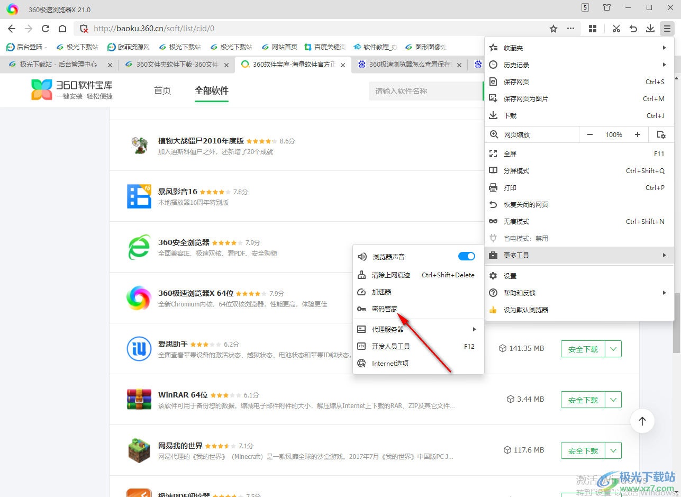Open 软件教程 bookmark
This screenshot has width=681, height=497.
click(x=375, y=47)
